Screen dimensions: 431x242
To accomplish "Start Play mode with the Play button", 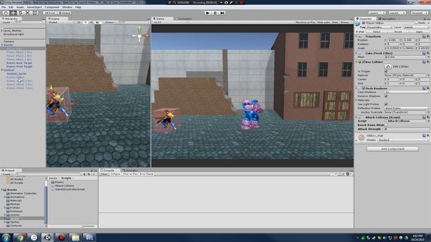I will pos(207,13).
